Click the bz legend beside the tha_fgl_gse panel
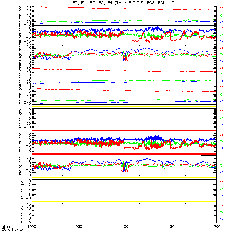Image resolution: width=232 pixels, height=247 pixels. (x=221, y=111)
